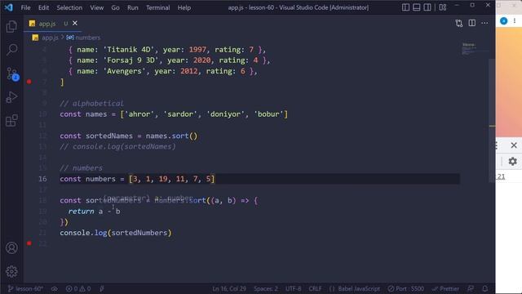This screenshot has width=522, height=294.
Task: Change indentation via Spaces: 2
Action: (266, 288)
